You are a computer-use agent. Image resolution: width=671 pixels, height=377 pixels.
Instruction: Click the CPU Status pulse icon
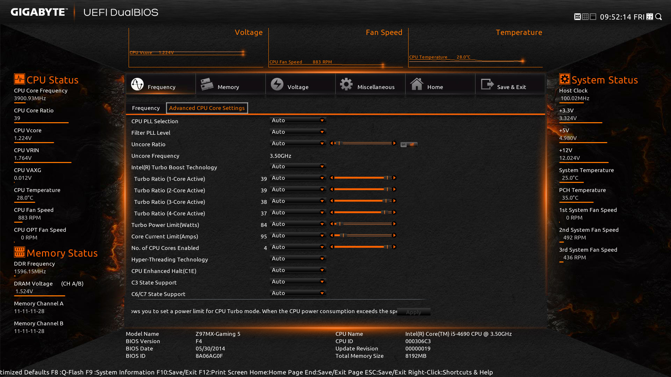pos(20,79)
